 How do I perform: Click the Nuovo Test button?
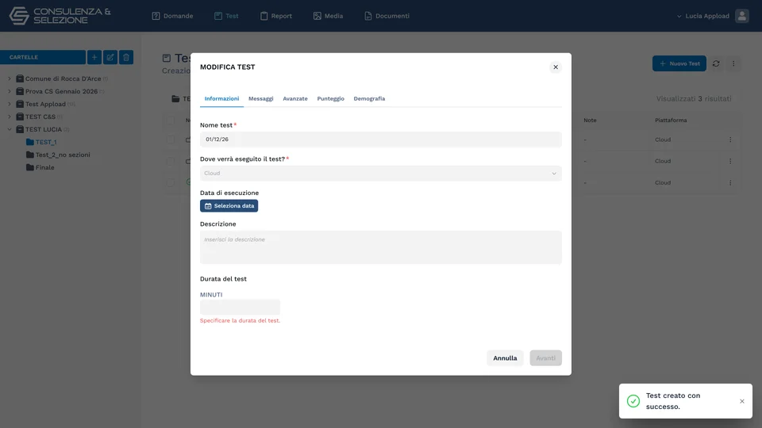[x=679, y=63]
